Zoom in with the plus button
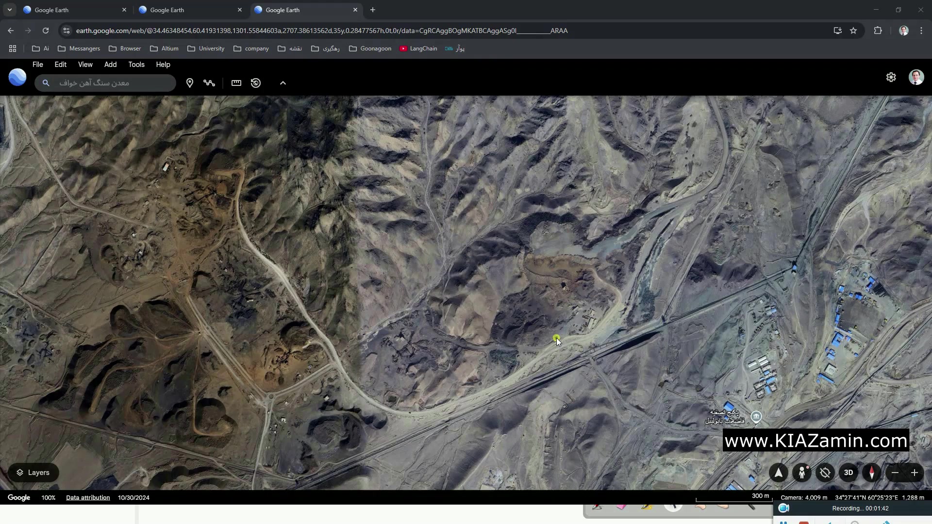Viewport: 932px width, 524px height. tap(915, 473)
